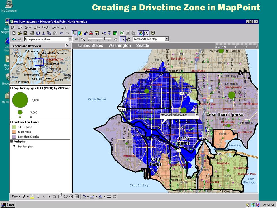Select the Scribble drawing tool
This screenshot has height=208, width=277.
tap(38, 196)
